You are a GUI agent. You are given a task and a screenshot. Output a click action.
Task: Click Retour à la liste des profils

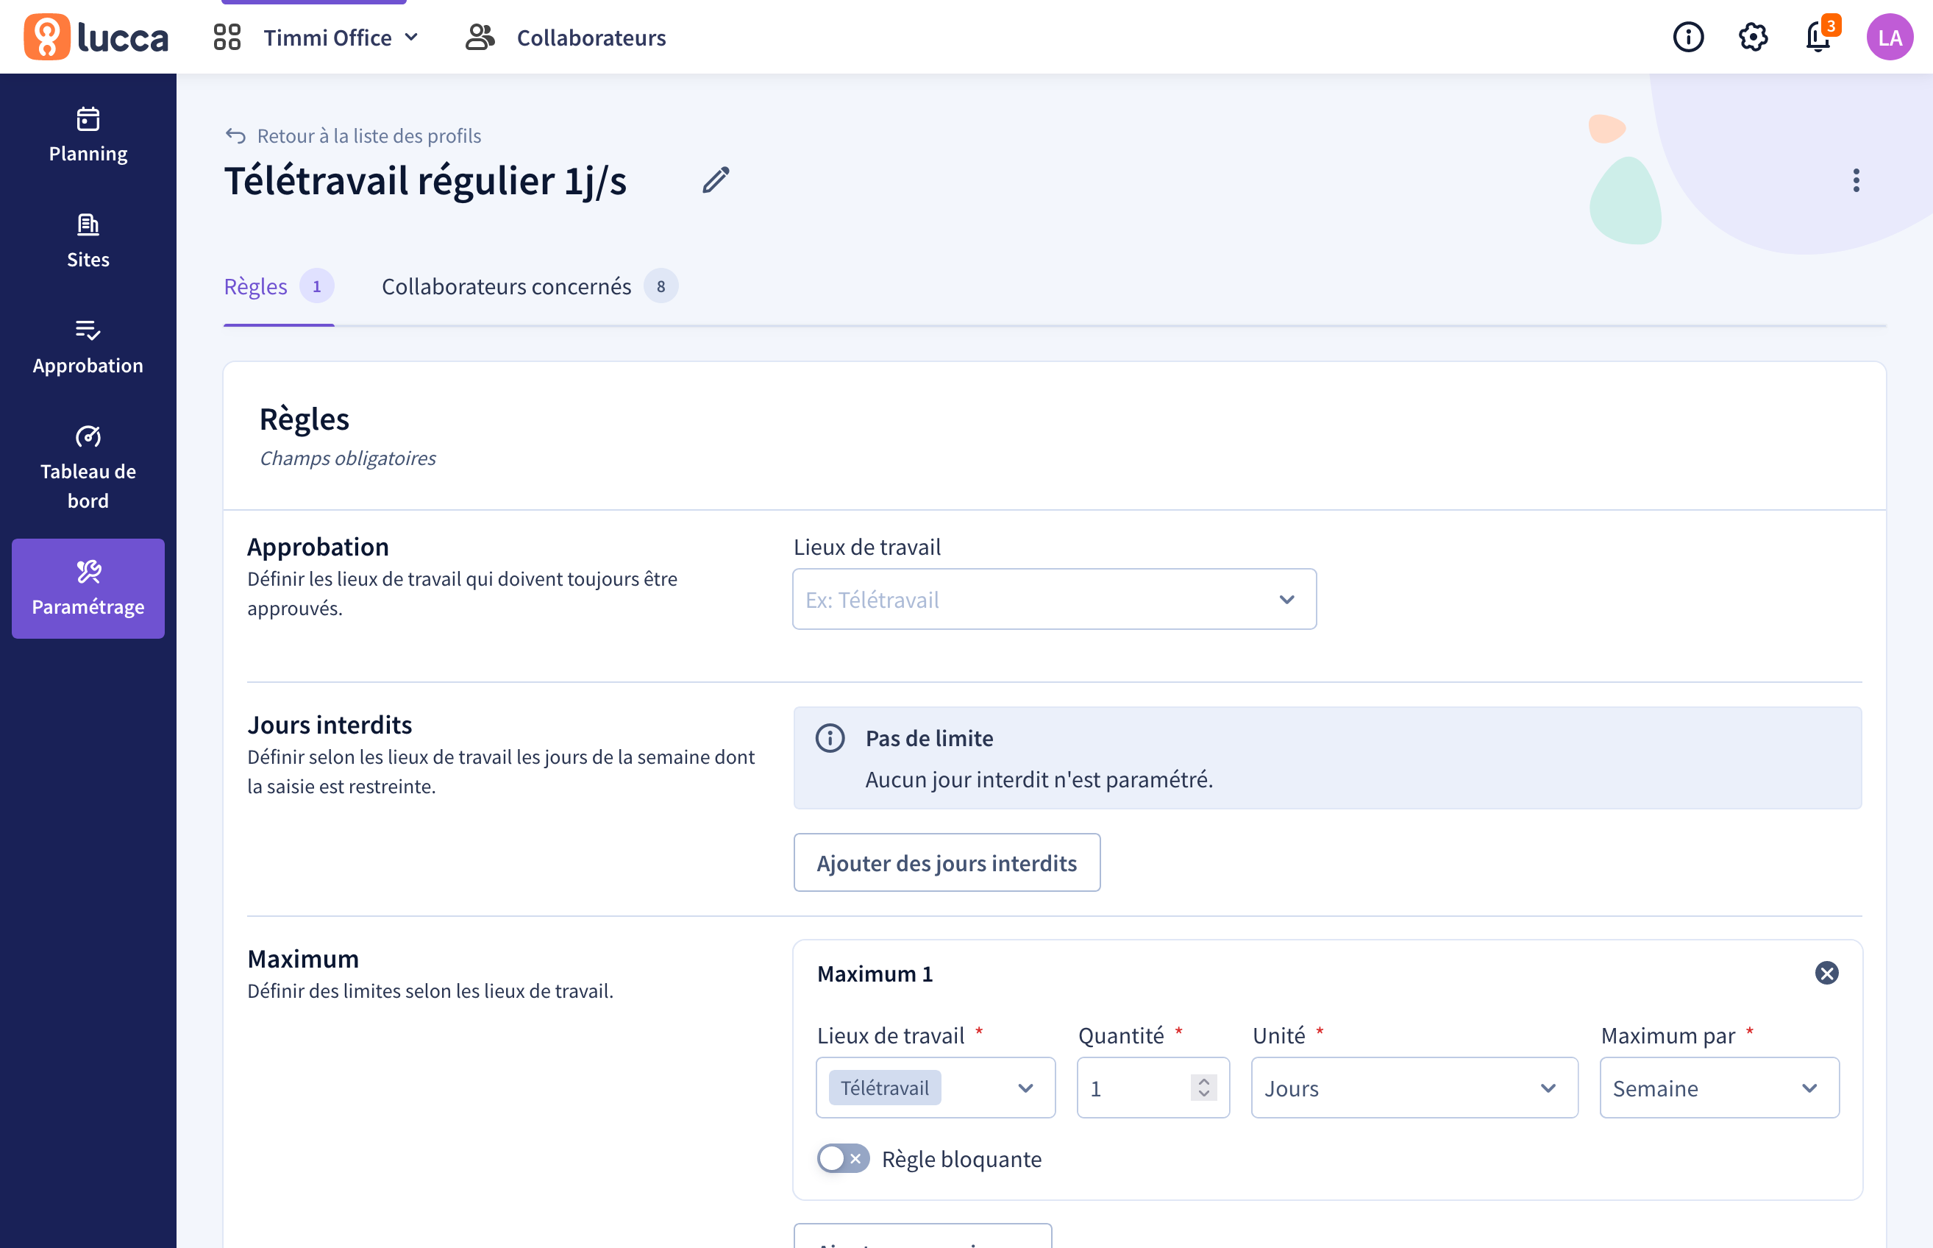click(369, 135)
